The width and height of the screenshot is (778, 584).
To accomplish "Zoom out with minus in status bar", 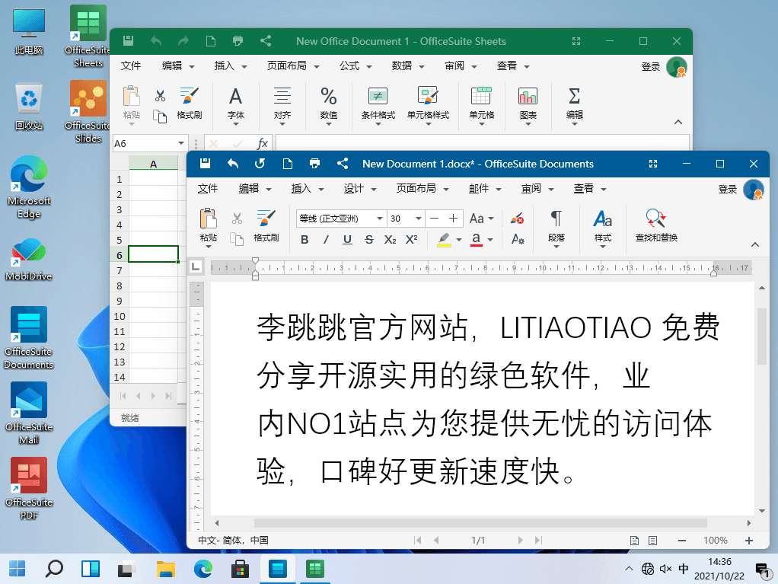I will point(682,541).
